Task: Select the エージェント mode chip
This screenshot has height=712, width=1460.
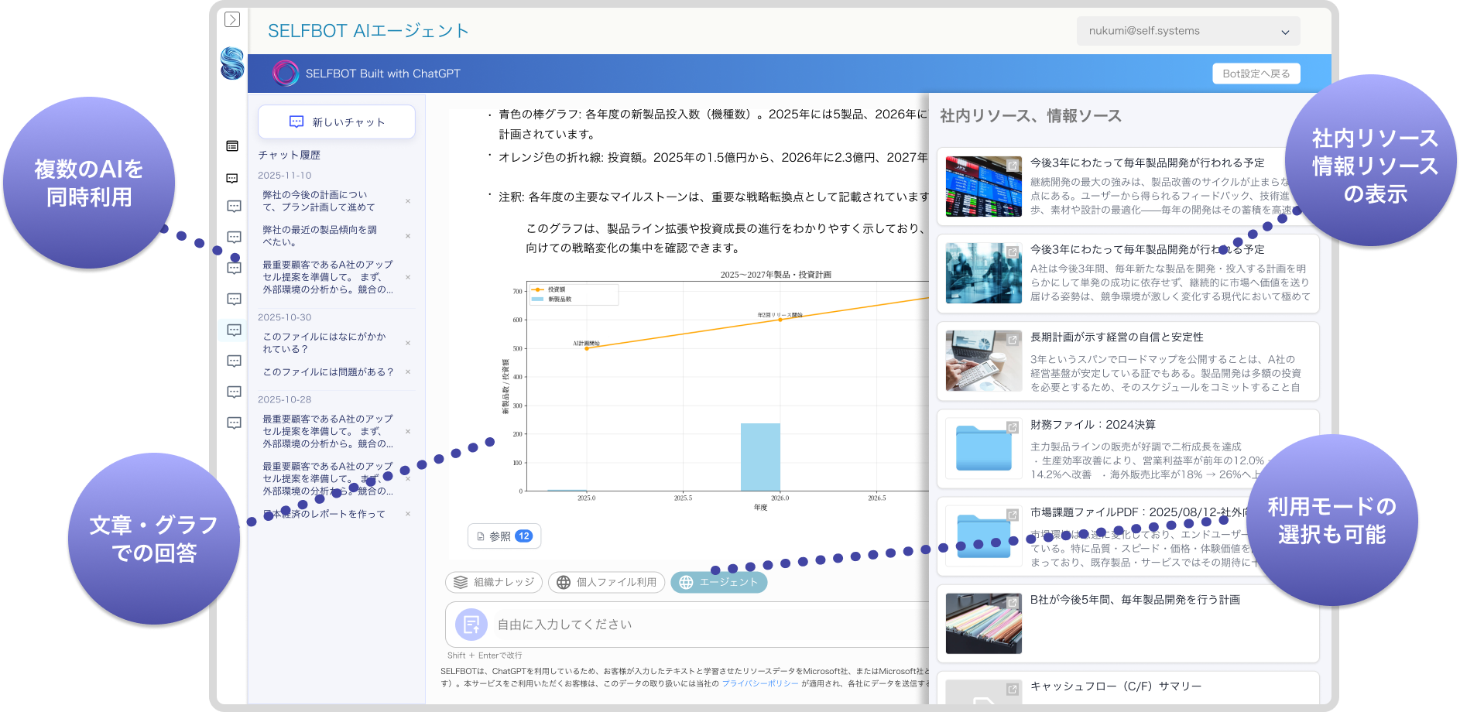Action: tap(718, 582)
